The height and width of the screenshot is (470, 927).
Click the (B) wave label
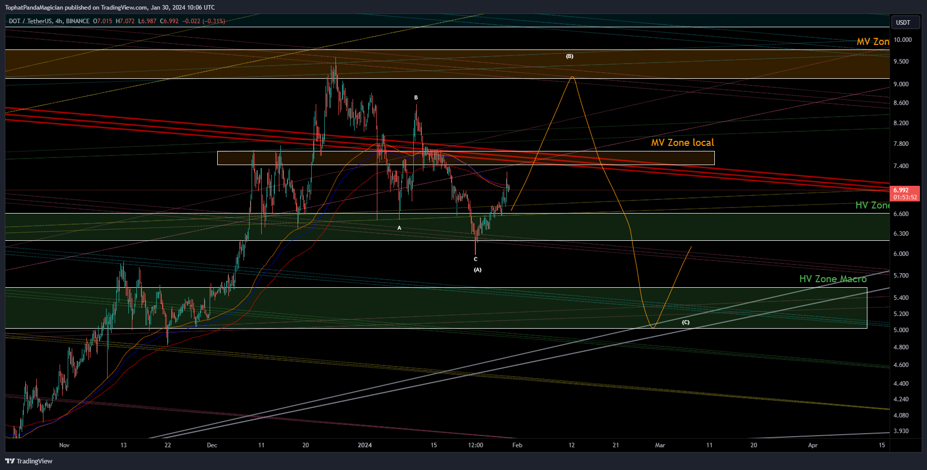569,56
